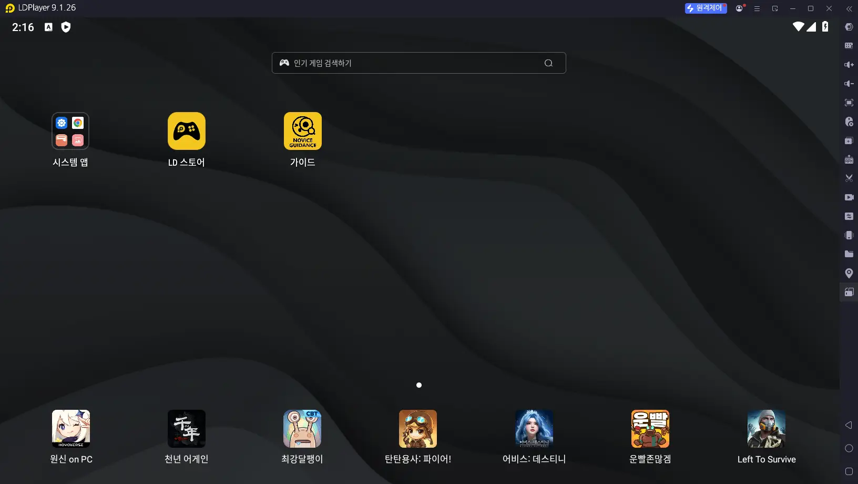This screenshot has width=858, height=484.
Task: Click the Wi-Fi status icon
Action: [799, 27]
